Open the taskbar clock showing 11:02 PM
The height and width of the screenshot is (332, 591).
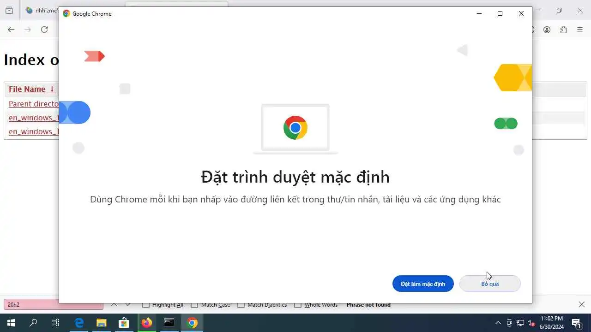[x=552, y=323]
